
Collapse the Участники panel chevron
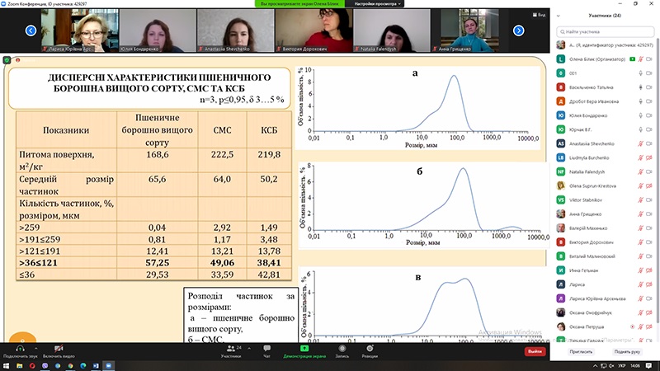click(x=559, y=16)
